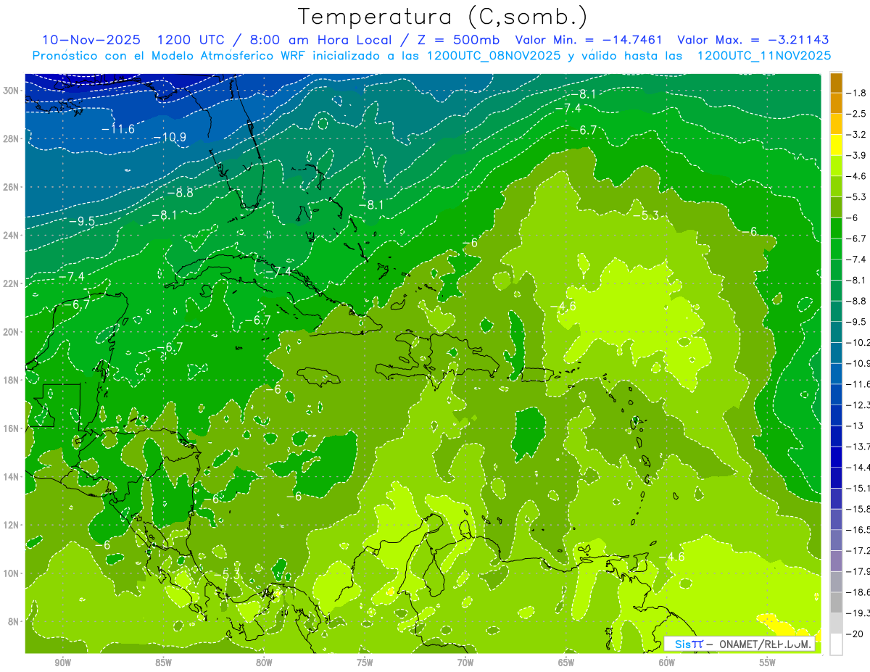Select the 10N latitude axis label
The image size is (870, 672).
[x=12, y=573]
